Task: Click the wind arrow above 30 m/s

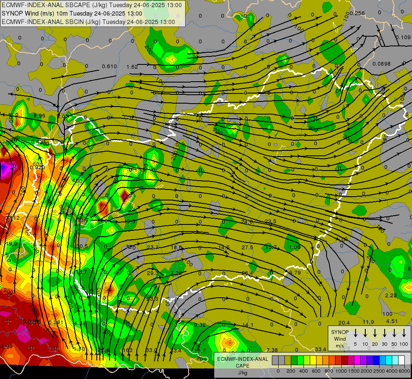Action: [384, 333]
